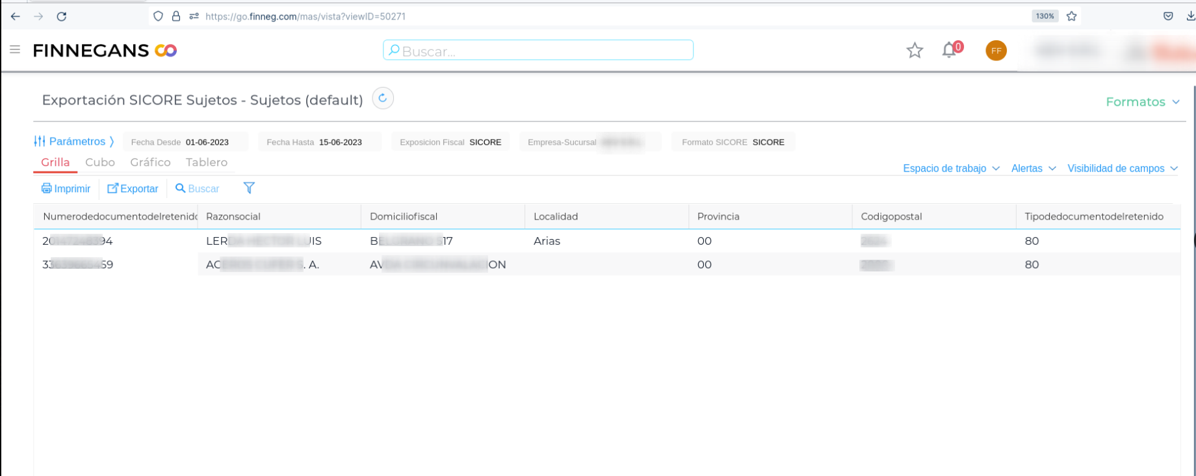
Task: Open the hamburger navigation menu
Action: [x=15, y=50]
